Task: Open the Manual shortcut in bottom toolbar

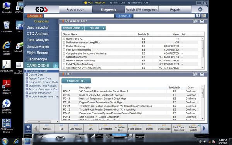Action: pyautogui.click(x=47, y=128)
